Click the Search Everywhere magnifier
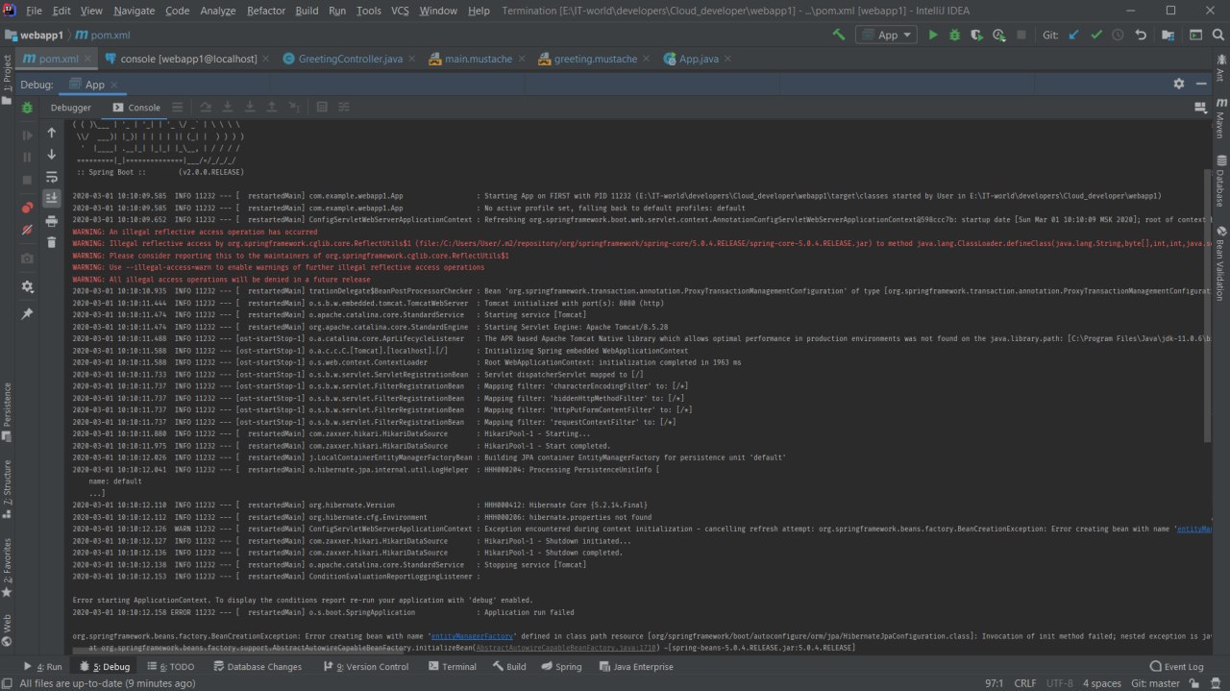1230x691 pixels. (x=1218, y=35)
